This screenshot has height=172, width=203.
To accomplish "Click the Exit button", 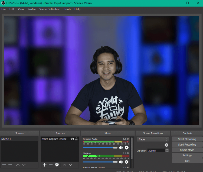I will [187, 161].
